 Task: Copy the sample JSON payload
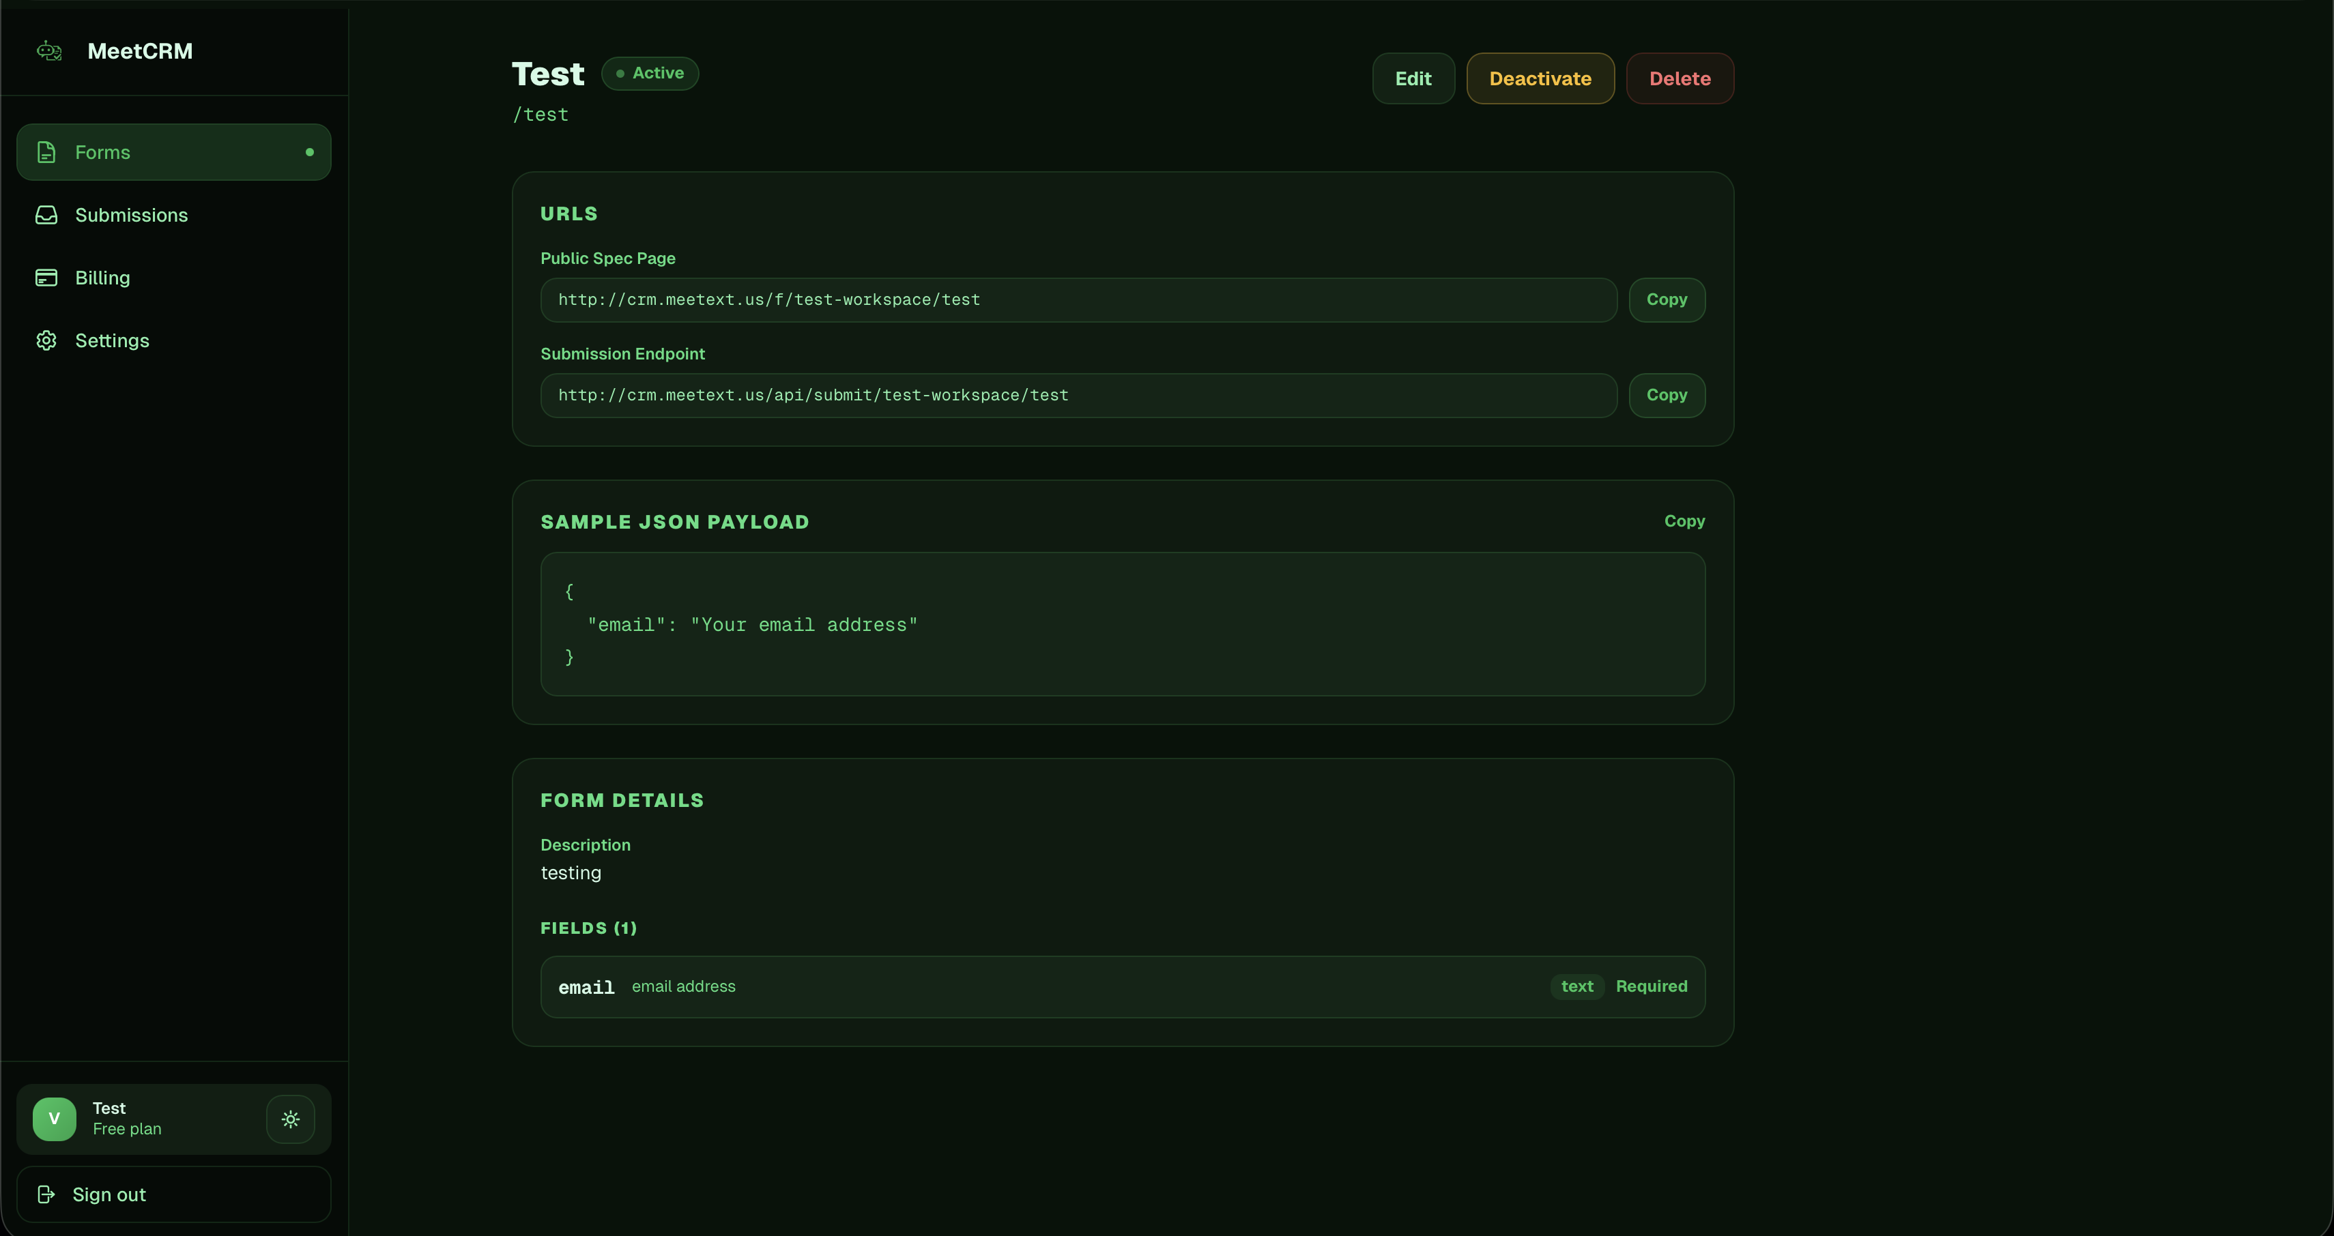1684,520
